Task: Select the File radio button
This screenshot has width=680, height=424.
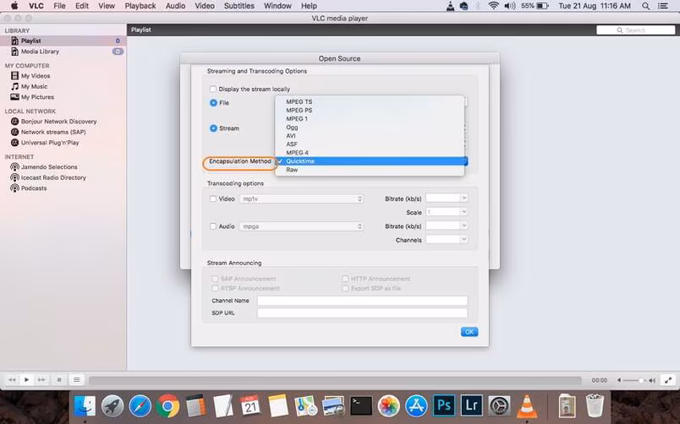Action: (213, 103)
